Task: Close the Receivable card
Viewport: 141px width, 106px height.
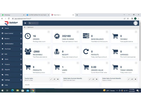Action: pos(49,47)
